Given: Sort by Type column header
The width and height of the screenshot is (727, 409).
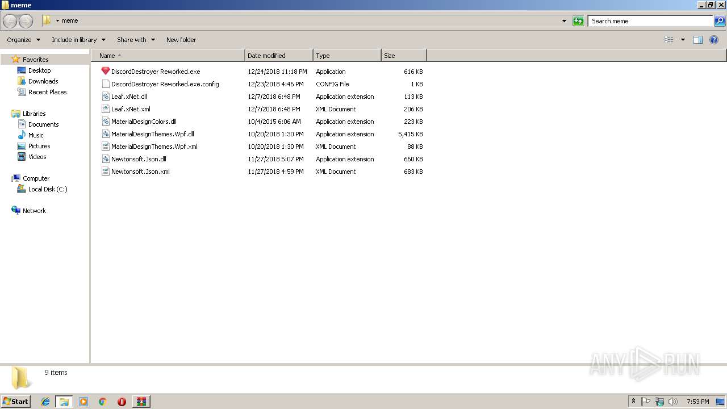Looking at the screenshot, I should click(347, 56).
